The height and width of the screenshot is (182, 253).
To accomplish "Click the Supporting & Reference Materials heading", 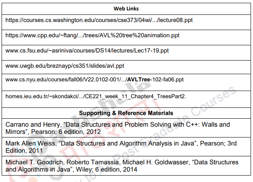I will click(x=126, y=113).
